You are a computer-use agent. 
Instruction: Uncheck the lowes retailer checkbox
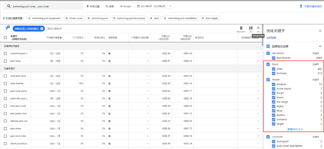point(274,98)
